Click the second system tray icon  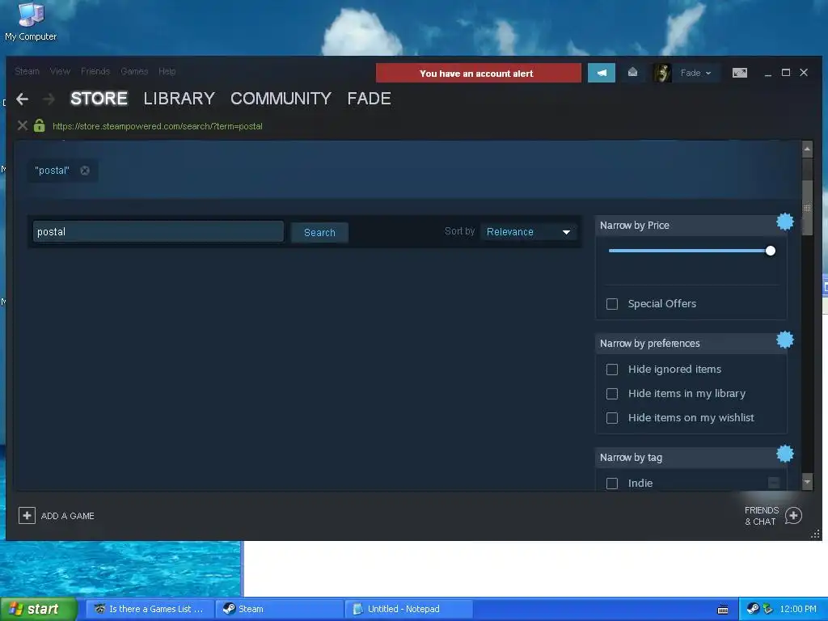click(768, 609)
